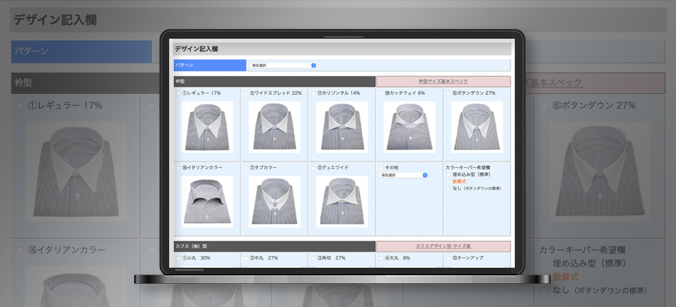Click the イタリアンカラー shirt photo on the laptop screen

[207, 201]
